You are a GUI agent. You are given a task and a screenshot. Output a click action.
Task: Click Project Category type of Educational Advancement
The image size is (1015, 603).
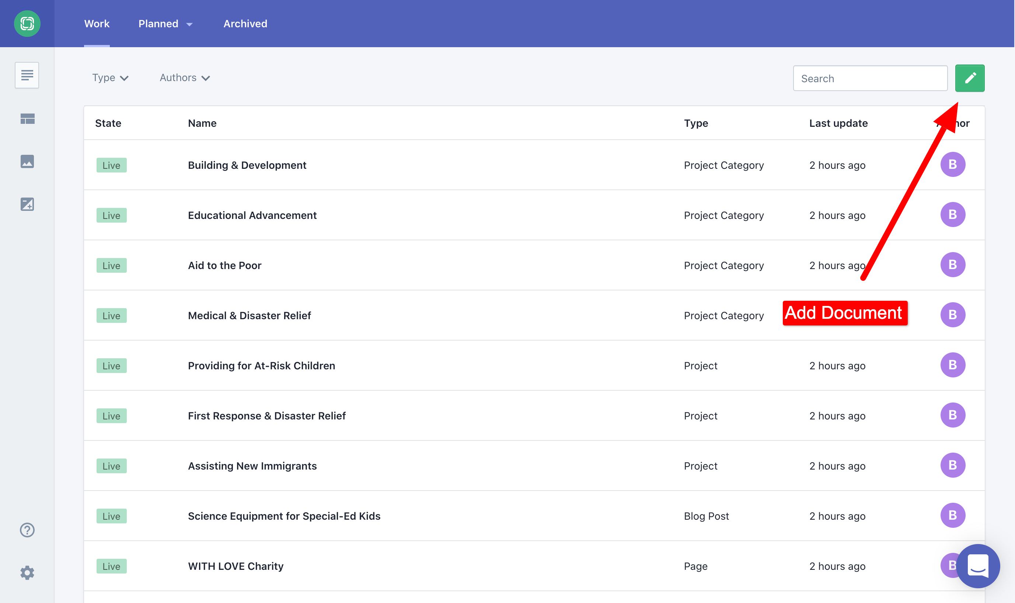[x=724, y=215]
